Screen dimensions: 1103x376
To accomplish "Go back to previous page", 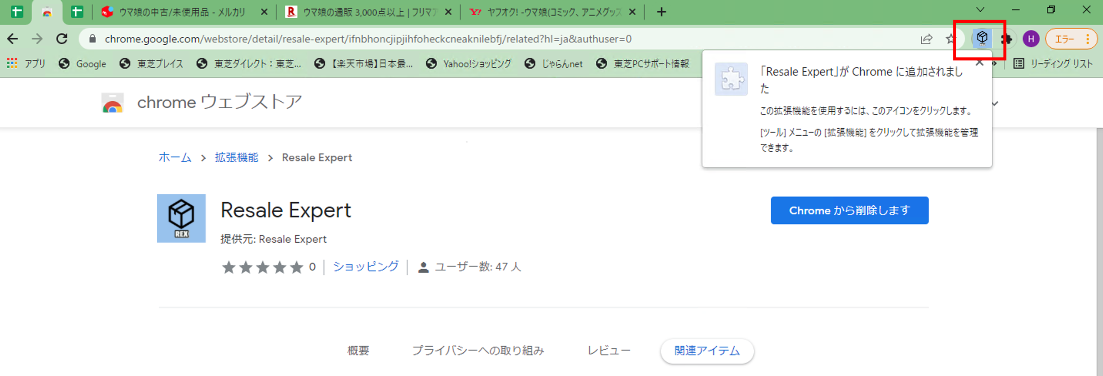I will tap(13, 39).
